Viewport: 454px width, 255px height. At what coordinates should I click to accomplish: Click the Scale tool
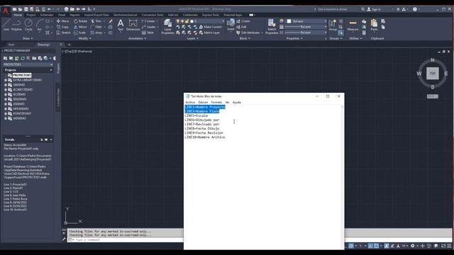(79, 33)
